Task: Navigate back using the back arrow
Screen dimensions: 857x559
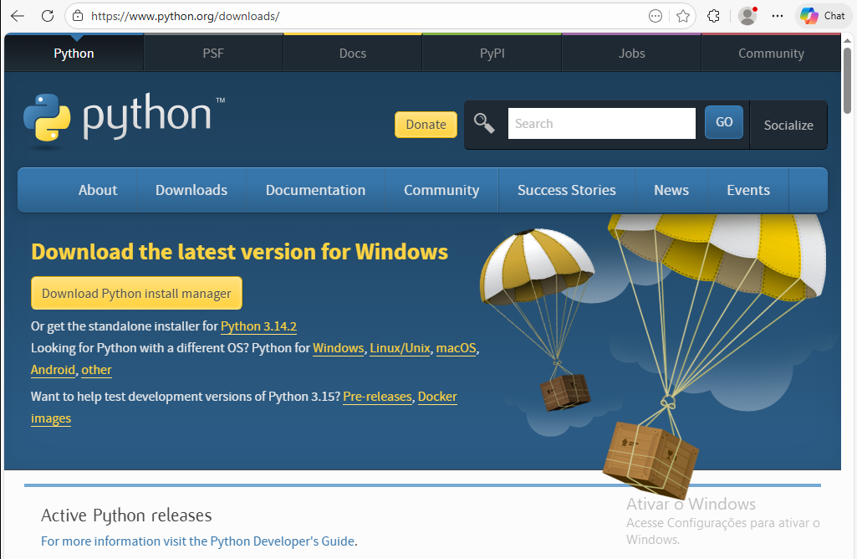Action: (17, 15)
